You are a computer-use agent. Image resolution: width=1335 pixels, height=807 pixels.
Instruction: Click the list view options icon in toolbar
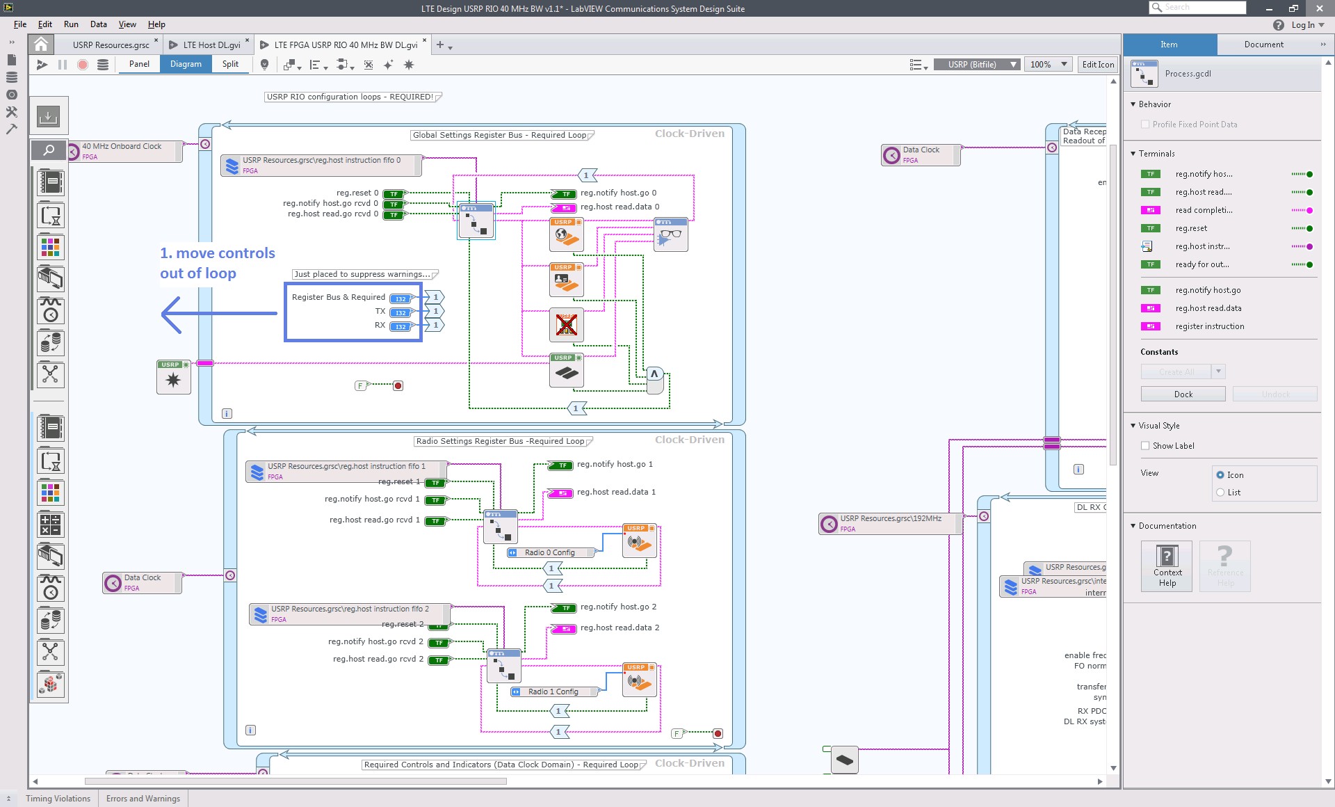coord(918,65)
